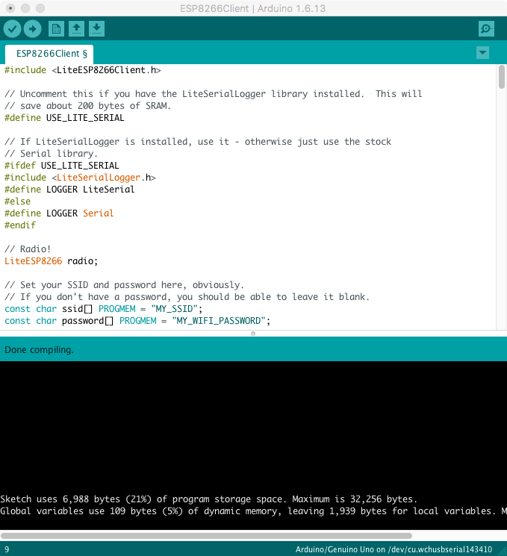Image resolution: width=507 pixels, height=556 pixels.
Task: Click the '#endif' directive line
Action: [20, 225]
